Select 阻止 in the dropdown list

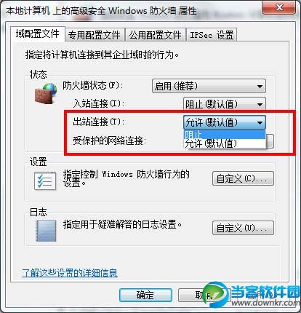(225, 134)
